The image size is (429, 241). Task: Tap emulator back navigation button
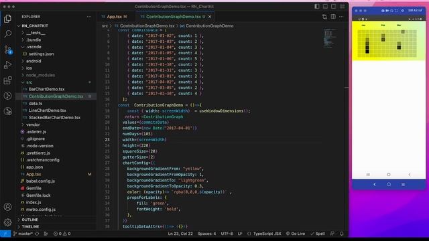(375, 185)
